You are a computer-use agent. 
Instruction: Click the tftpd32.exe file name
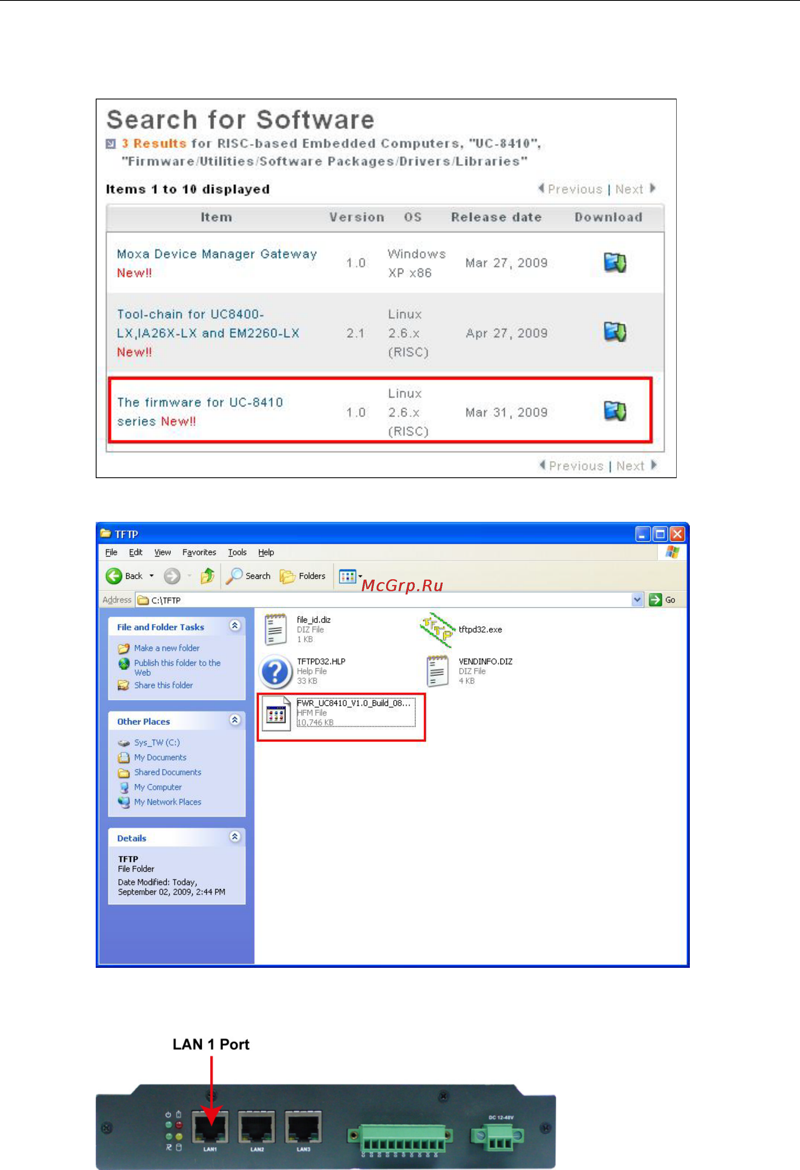coord(480,629)
